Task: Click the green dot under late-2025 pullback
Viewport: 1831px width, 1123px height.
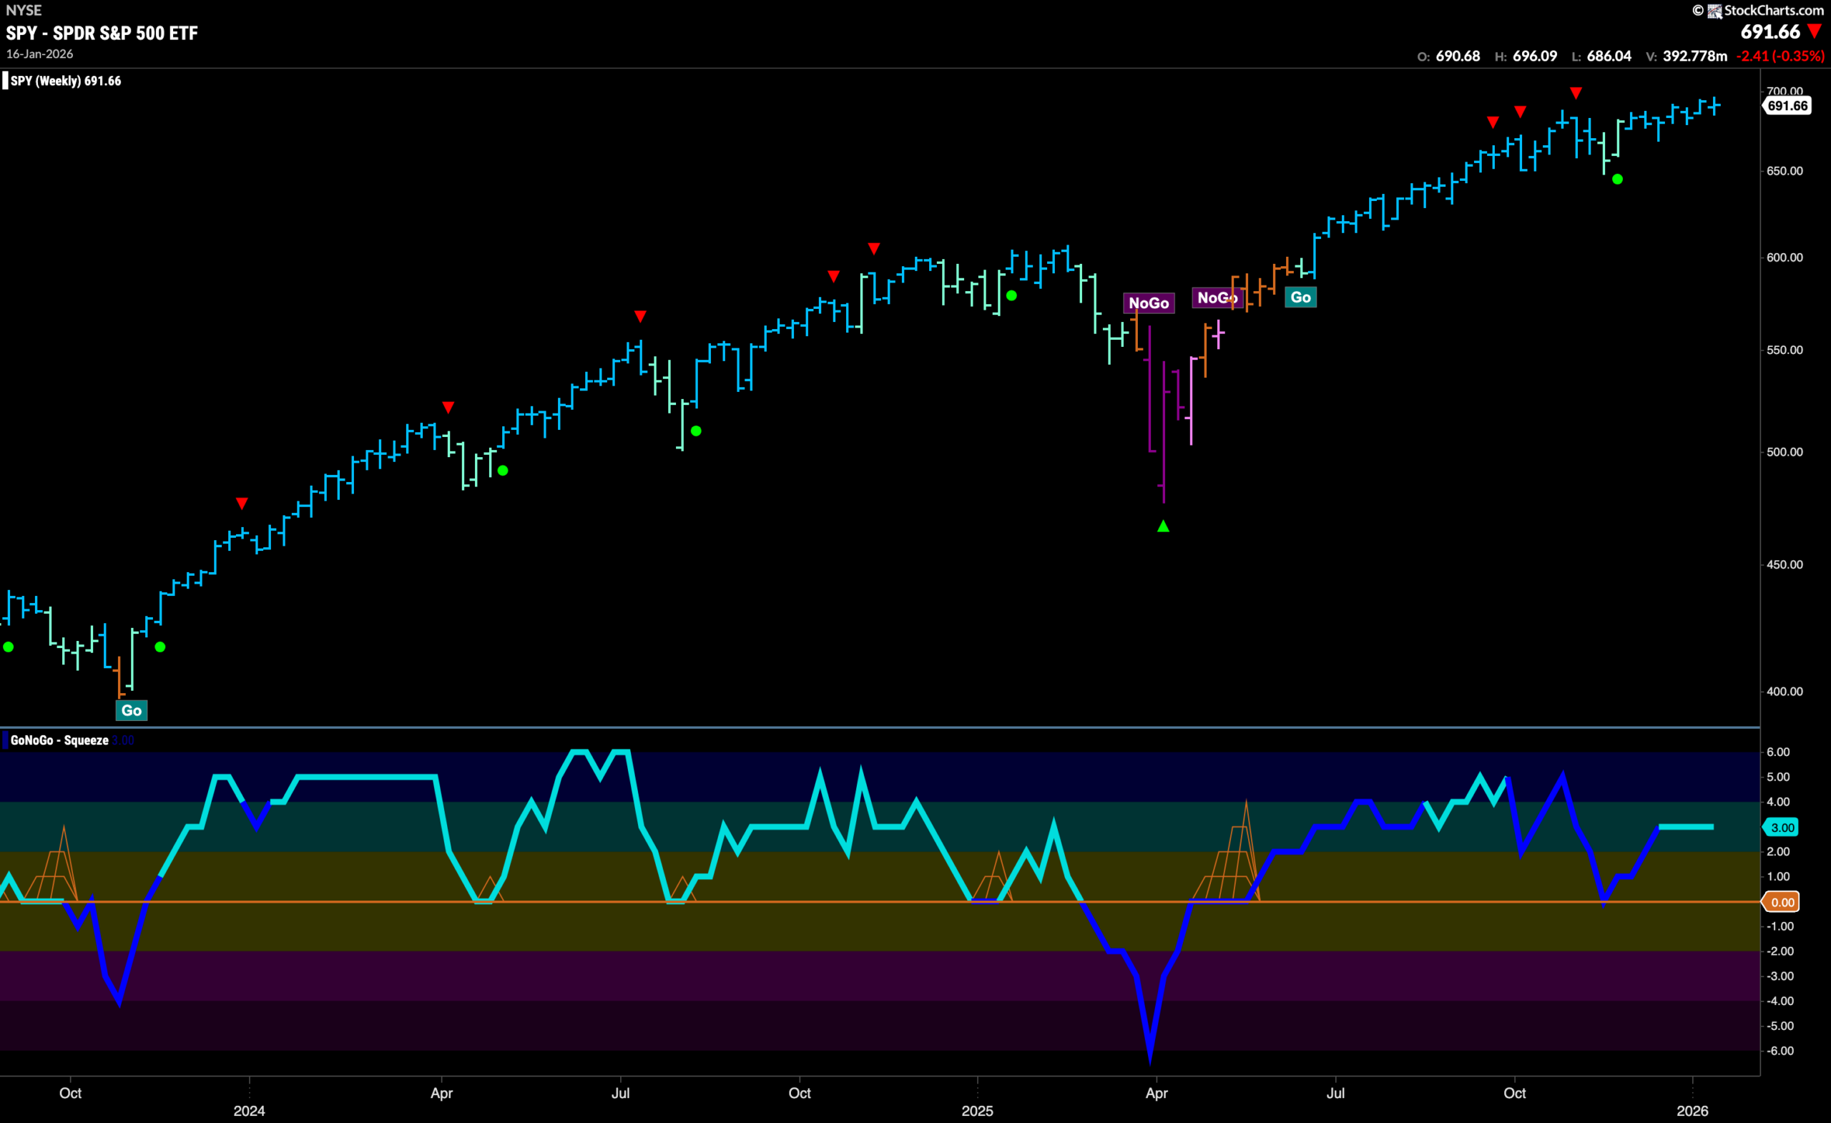Action: 1617,179
